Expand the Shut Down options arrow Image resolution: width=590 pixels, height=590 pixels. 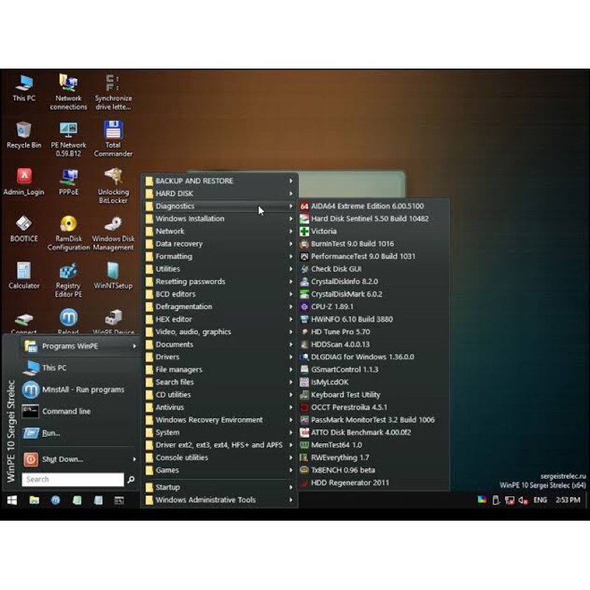pyautogui.click(x=133, y=459)
